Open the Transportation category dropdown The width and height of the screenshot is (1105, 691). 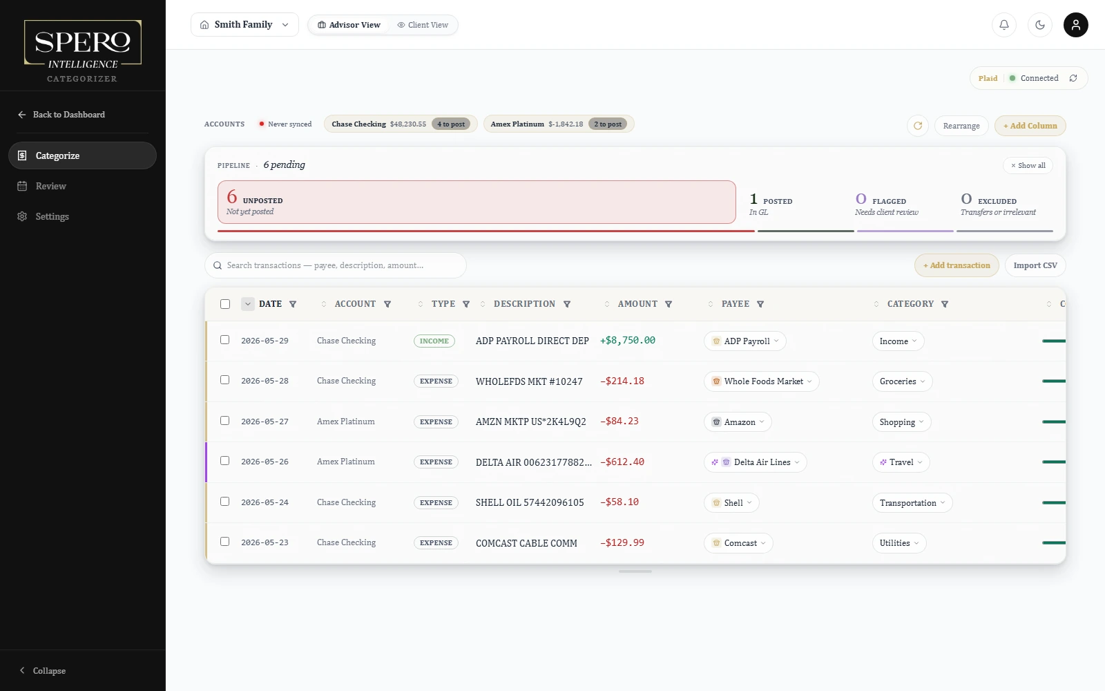coord(912,503)
